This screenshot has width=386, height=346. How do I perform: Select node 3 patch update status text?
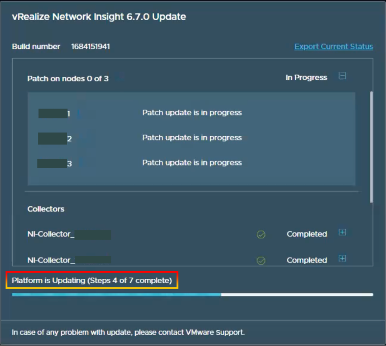(x=192, y=163)
